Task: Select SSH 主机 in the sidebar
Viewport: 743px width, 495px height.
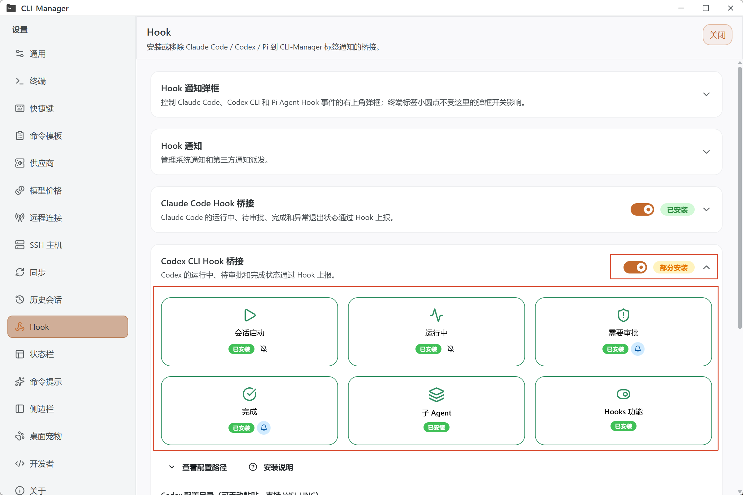Action: coord(67,245)
